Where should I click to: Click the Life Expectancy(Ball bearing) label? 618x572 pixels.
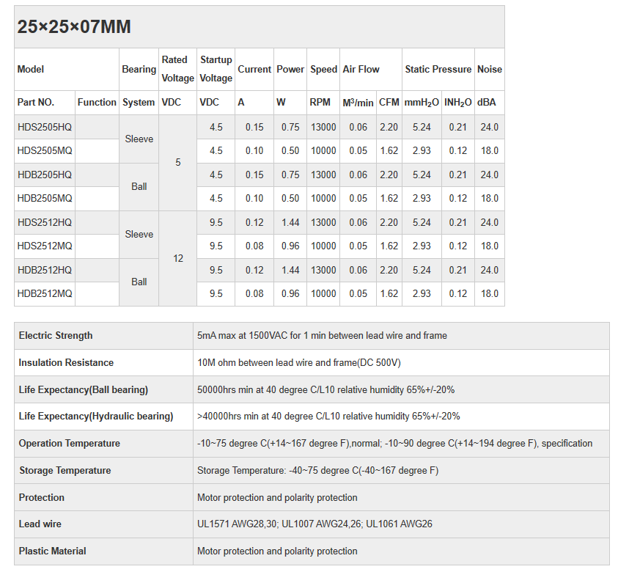pos(83,390)
